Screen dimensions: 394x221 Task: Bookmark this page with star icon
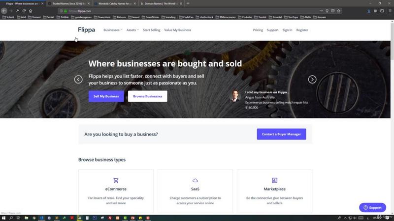point(338,11)
